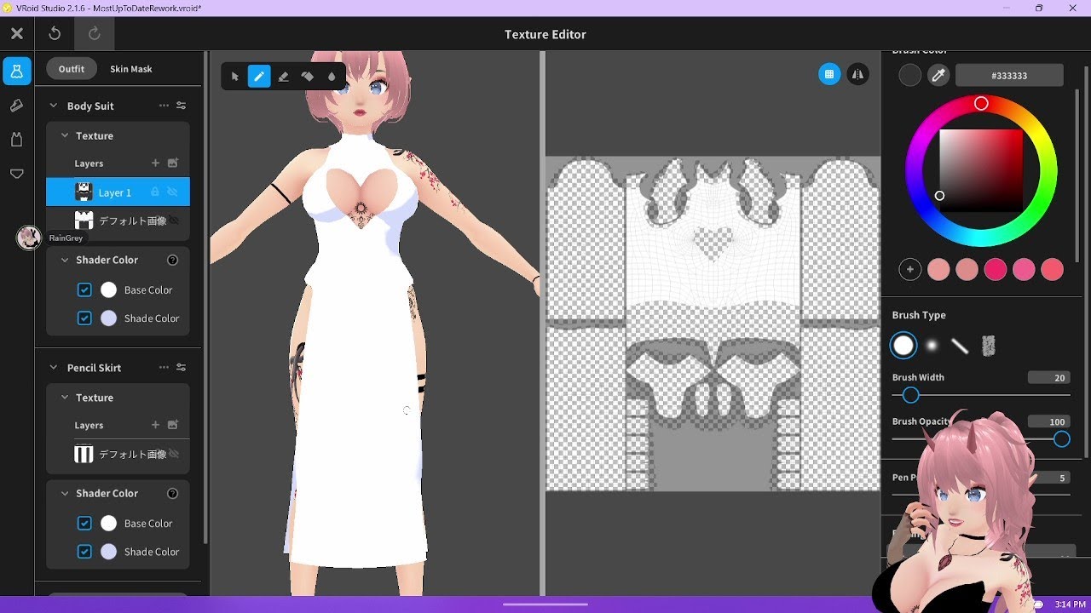Collapse the Pencil Skirt section
The height and width of the screenshot is (613, 1091).
click(55, 368)
